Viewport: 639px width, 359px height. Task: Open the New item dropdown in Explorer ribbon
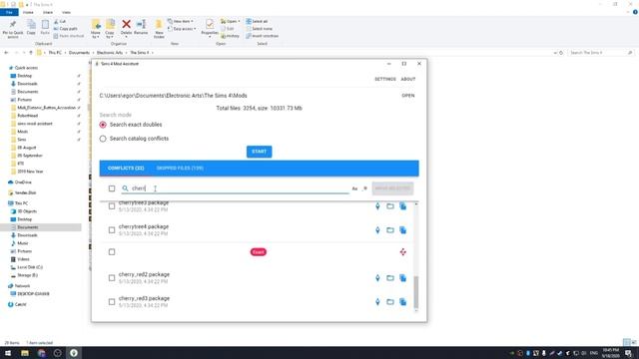tap(181, 21)
